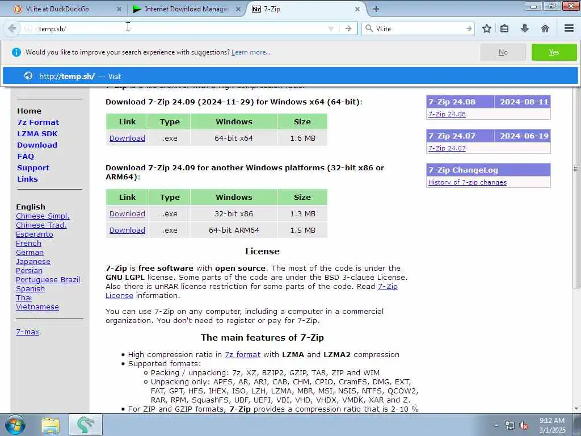581x436 pixels.
Task: Close the Internet Download Manager tab
Action: click(x=238, y=9)
